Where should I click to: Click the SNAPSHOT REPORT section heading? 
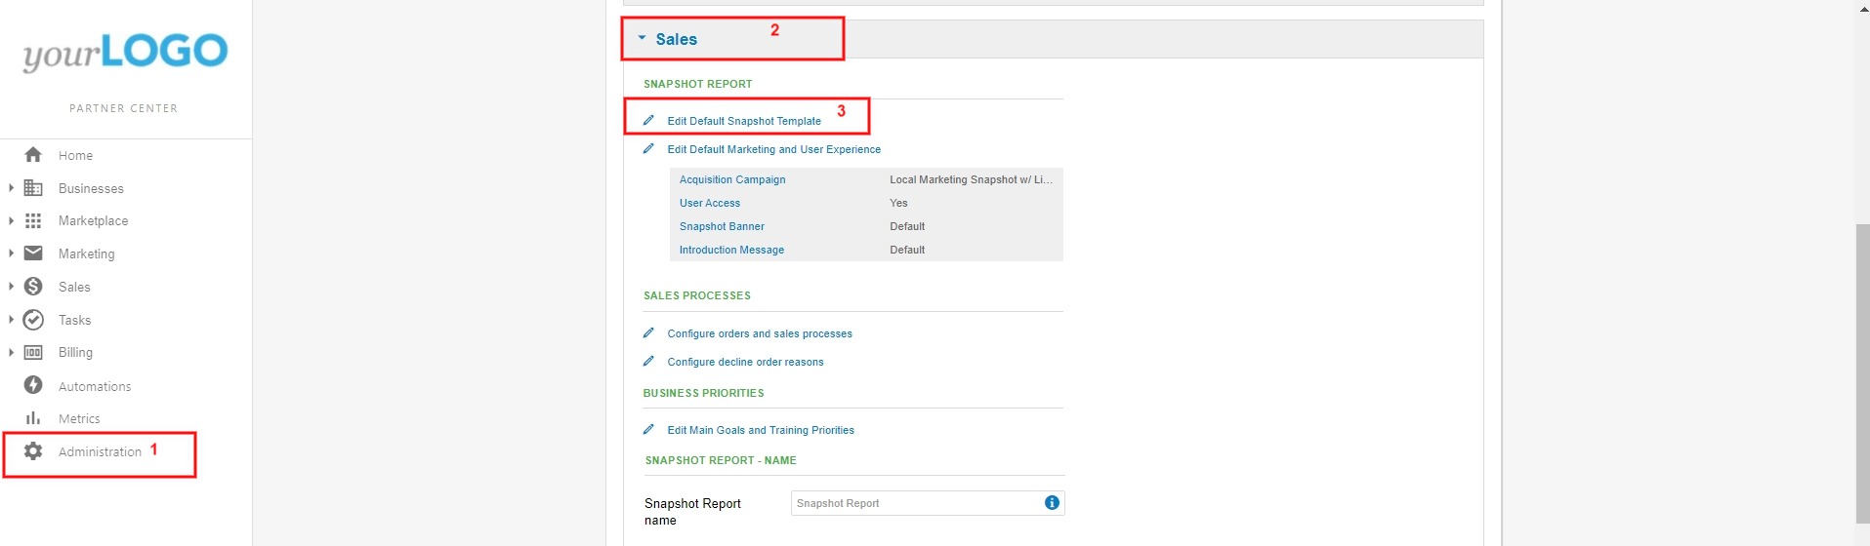pyautogui.click(x=698, y=84)
